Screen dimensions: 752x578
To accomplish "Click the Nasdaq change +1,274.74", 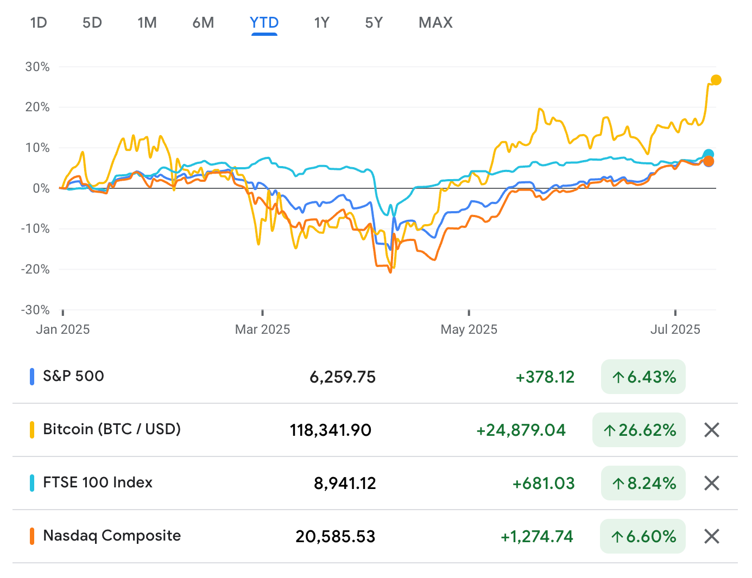I will click(x=537, y=537).
